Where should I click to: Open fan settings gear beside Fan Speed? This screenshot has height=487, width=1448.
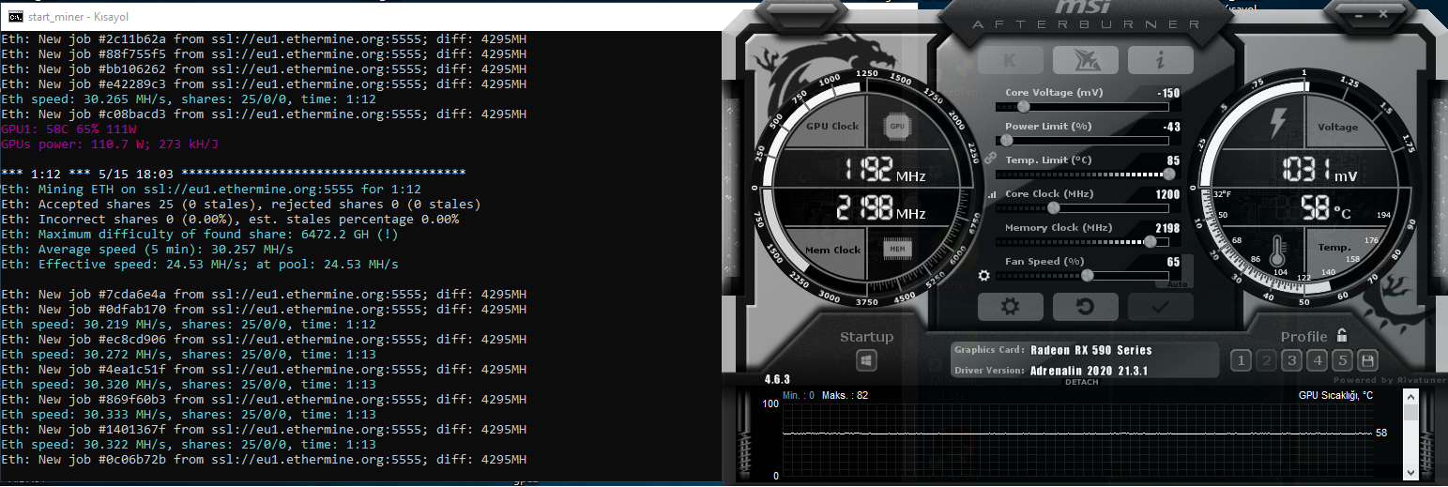coord(983,276)
